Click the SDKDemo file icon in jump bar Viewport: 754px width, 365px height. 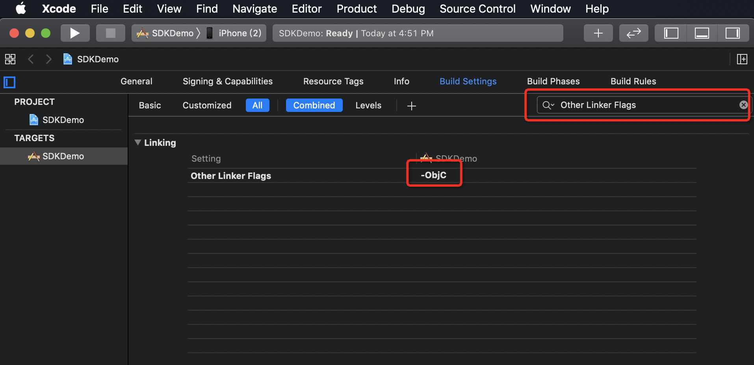68,59
